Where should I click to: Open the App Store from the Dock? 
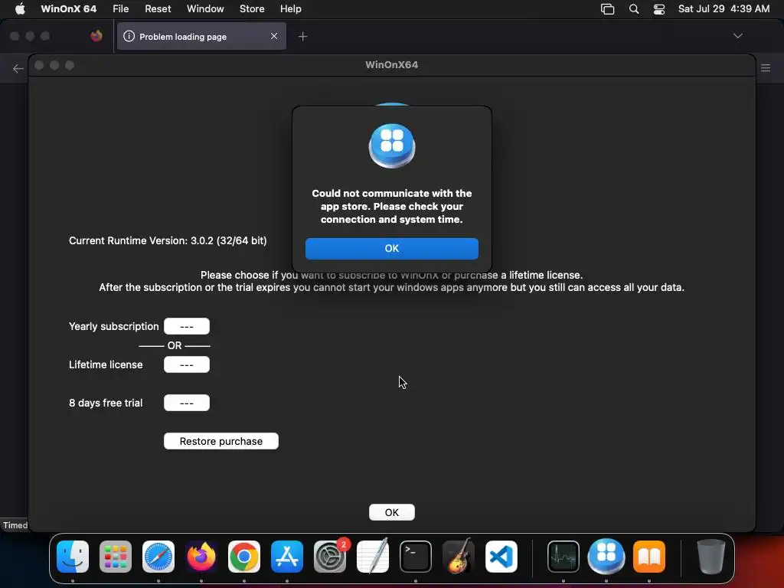287,556
